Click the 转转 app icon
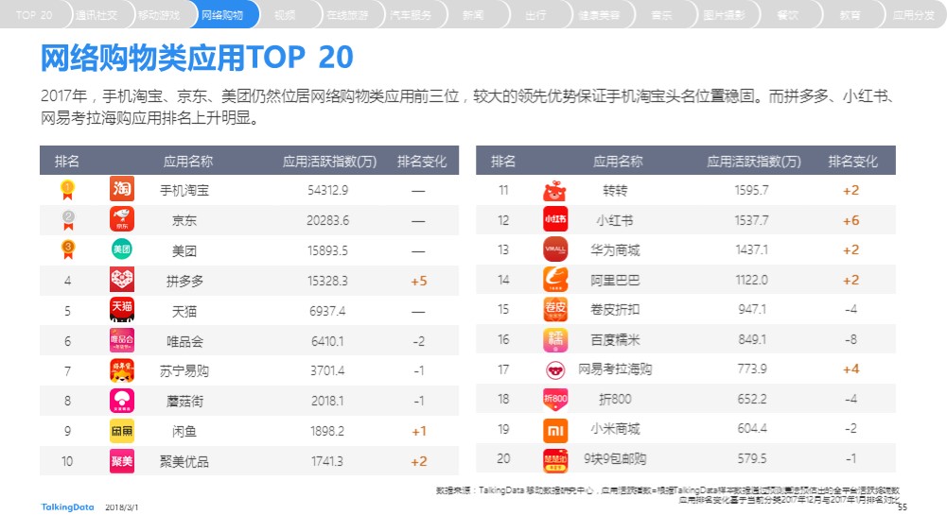The height and width of the screenshot is (532, 947). [x=555, y=191]
